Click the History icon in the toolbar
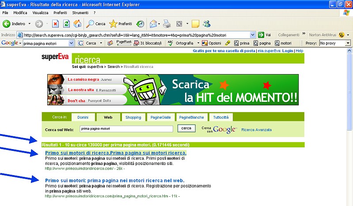353x206 pixels. click(140, 23)
